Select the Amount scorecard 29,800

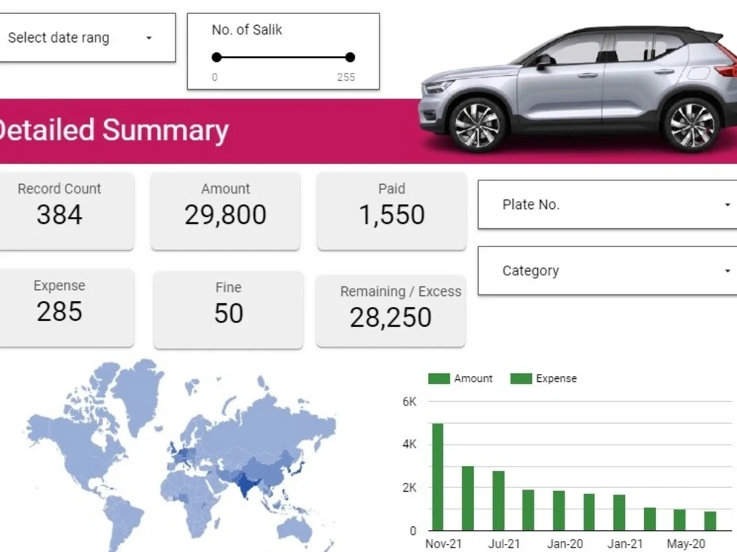point(226,210)
